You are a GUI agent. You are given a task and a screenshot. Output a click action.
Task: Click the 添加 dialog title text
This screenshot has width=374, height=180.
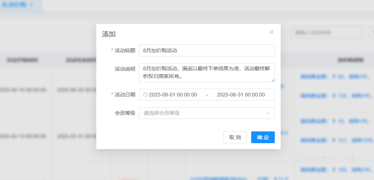click(x=109, y=34)
